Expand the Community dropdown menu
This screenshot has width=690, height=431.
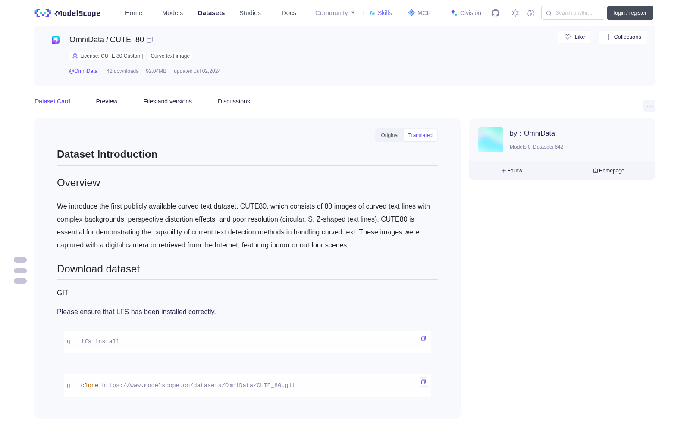[335, 13]
